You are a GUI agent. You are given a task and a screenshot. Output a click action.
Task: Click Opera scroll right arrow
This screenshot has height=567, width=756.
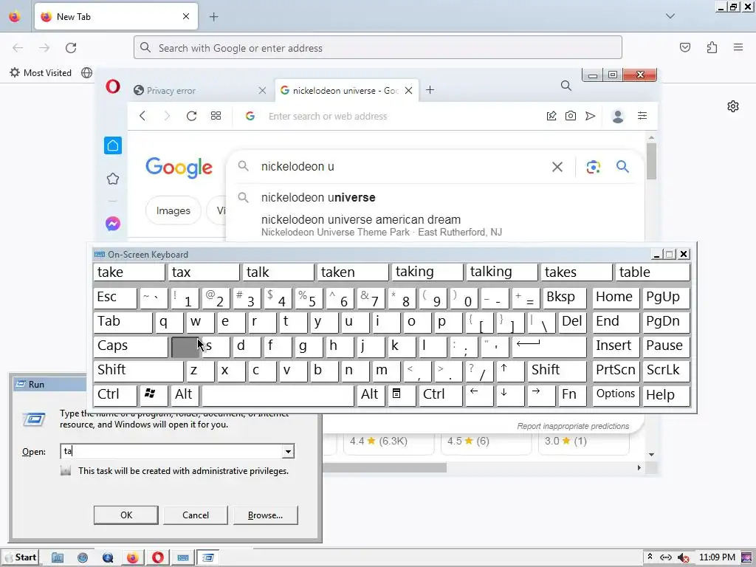click(x=639, y=467)
